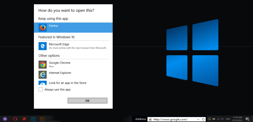Screen dimensions: 253x122
Task: Open the display tray icon with orange dot
Action: pyautogui.click(x=209, y=119)
